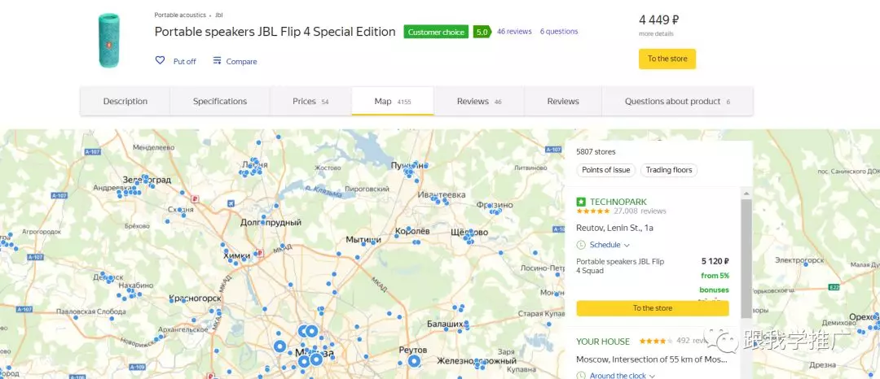The width and height of the screenshot is (880, 379).
Task: Click the Compare list icon
Action: [x=218, y=61]
